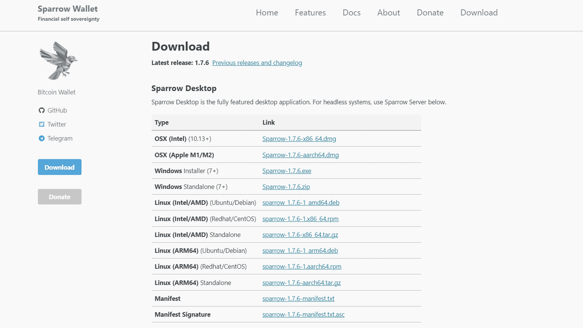Image resolution: width=583 pixels, height=328 pixels.
Task: Click the Telegram paper plane icon
Action: point(41,139)
